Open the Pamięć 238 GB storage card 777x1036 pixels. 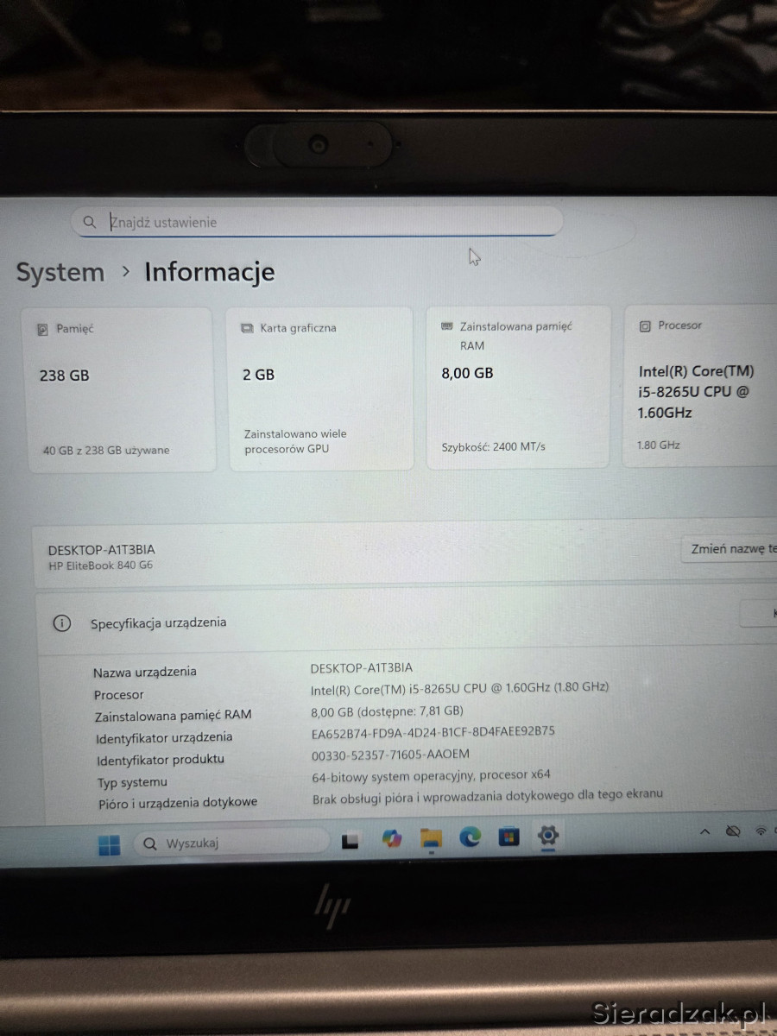click(121, 389)
